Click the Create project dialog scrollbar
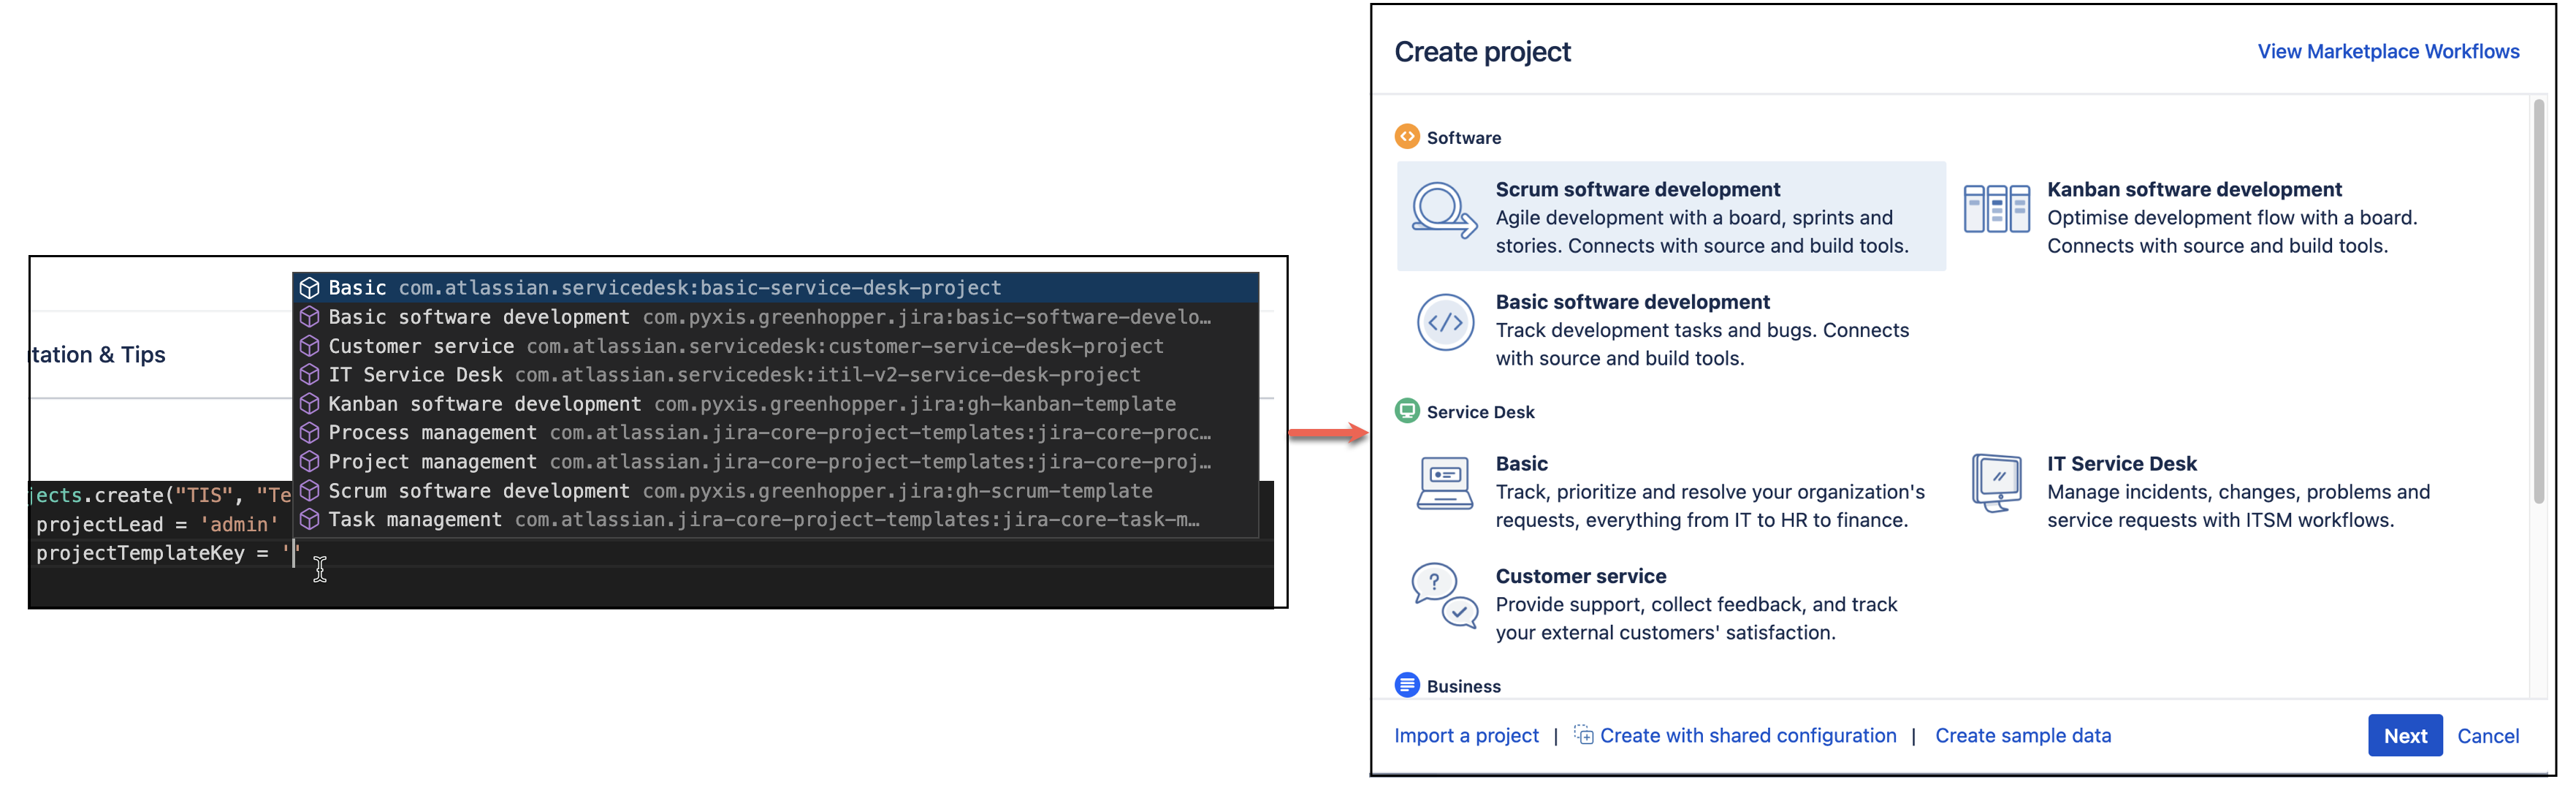The height and width of the screenshot is (798, 2576). point(2538,300)
